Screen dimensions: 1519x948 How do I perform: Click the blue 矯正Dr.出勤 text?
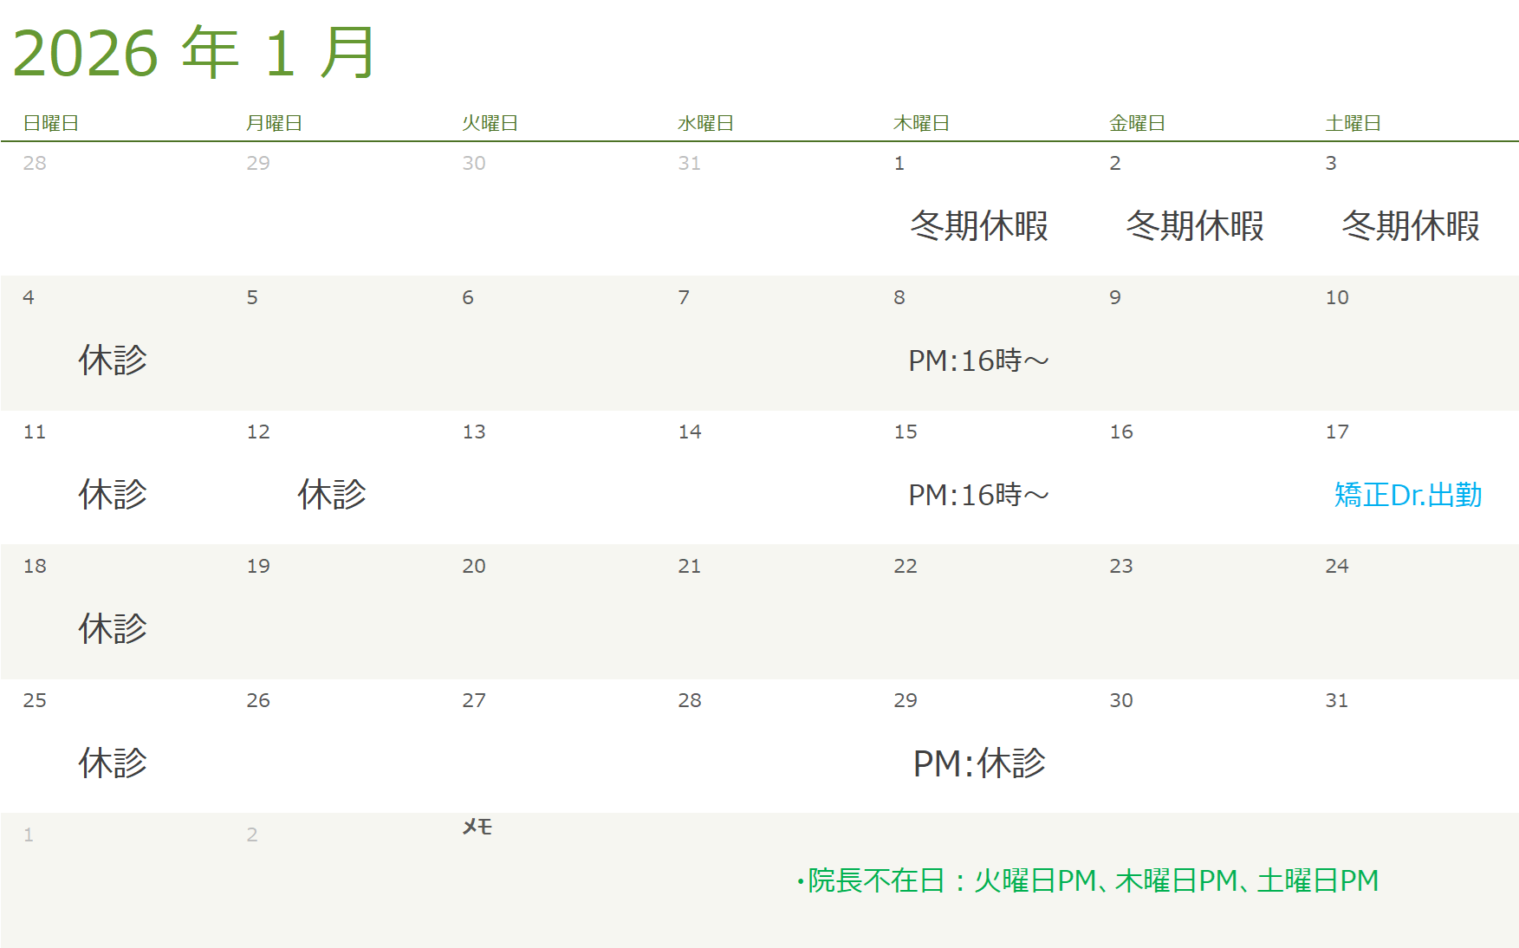[x=1408, y=495]
